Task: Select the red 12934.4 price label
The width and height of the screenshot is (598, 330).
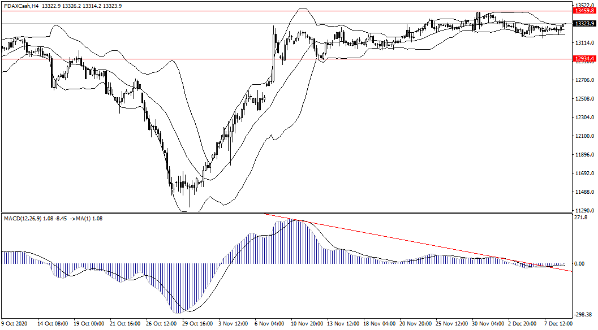Action: pos(583,59)
